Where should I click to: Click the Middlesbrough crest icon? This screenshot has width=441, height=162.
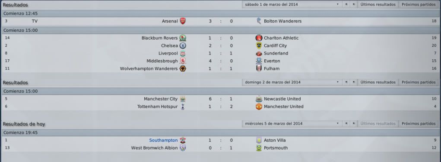tap(183, 61)
